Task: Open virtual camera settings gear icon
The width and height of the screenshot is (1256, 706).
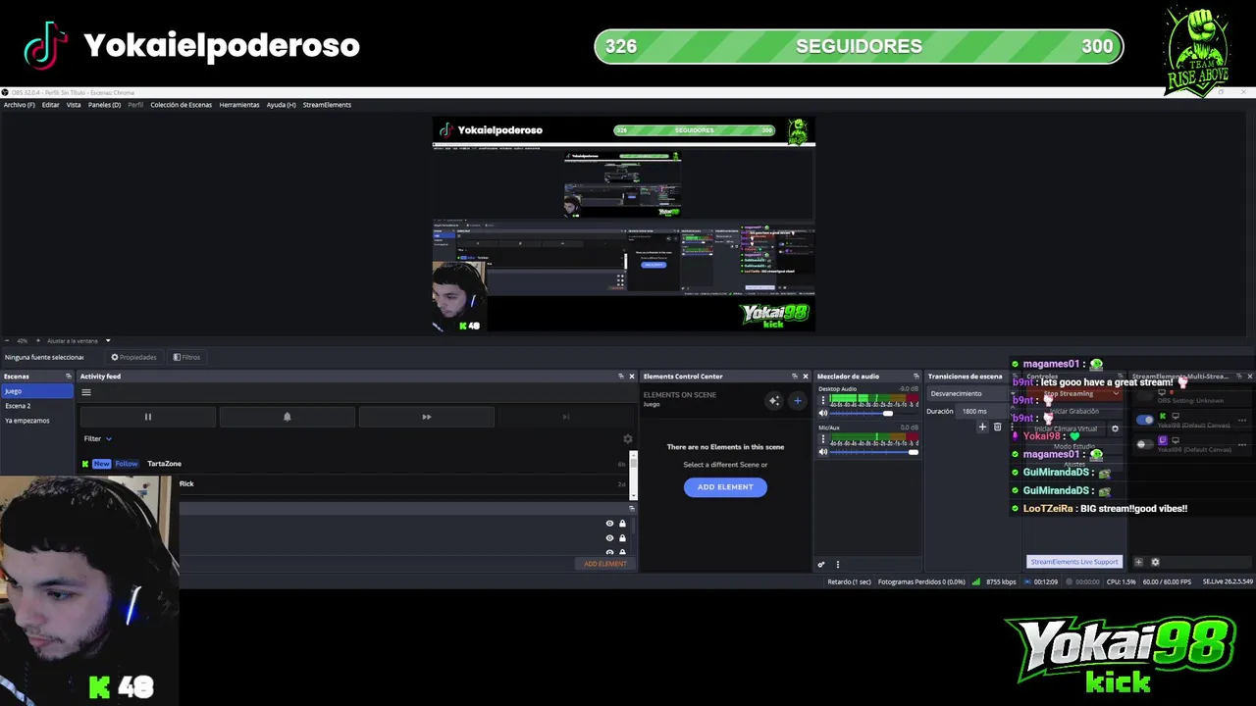Action: 1115,429
